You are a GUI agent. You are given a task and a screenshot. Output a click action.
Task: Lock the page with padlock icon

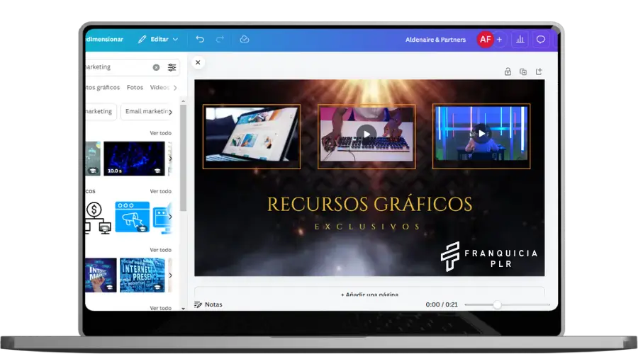click(508, 72)
